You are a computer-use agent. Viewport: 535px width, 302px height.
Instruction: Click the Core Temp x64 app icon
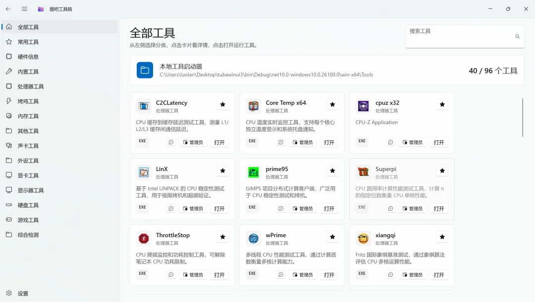click(x=254, y=106)
